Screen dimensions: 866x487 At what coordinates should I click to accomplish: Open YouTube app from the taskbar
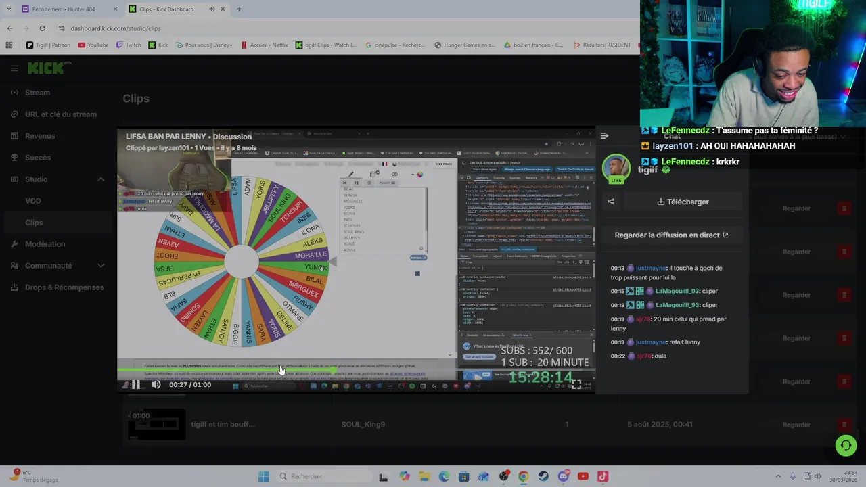coord(583,476)
